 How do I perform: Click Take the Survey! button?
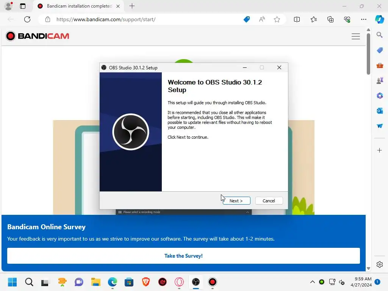tap(183, 256)
